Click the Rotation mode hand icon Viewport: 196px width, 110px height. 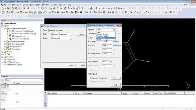coord(54,8)
